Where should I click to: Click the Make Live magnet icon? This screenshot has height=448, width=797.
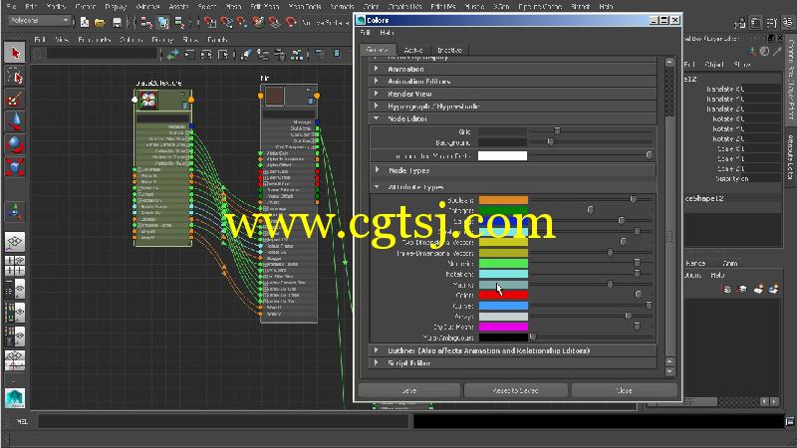tap(291, 22)
